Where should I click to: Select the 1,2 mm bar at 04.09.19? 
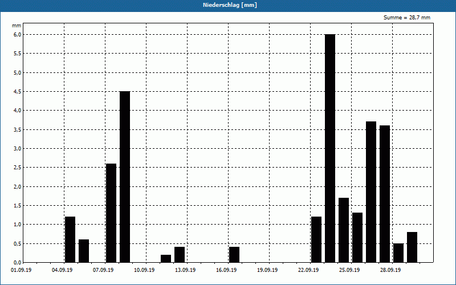pyautogui.click(x=70, y=239)
